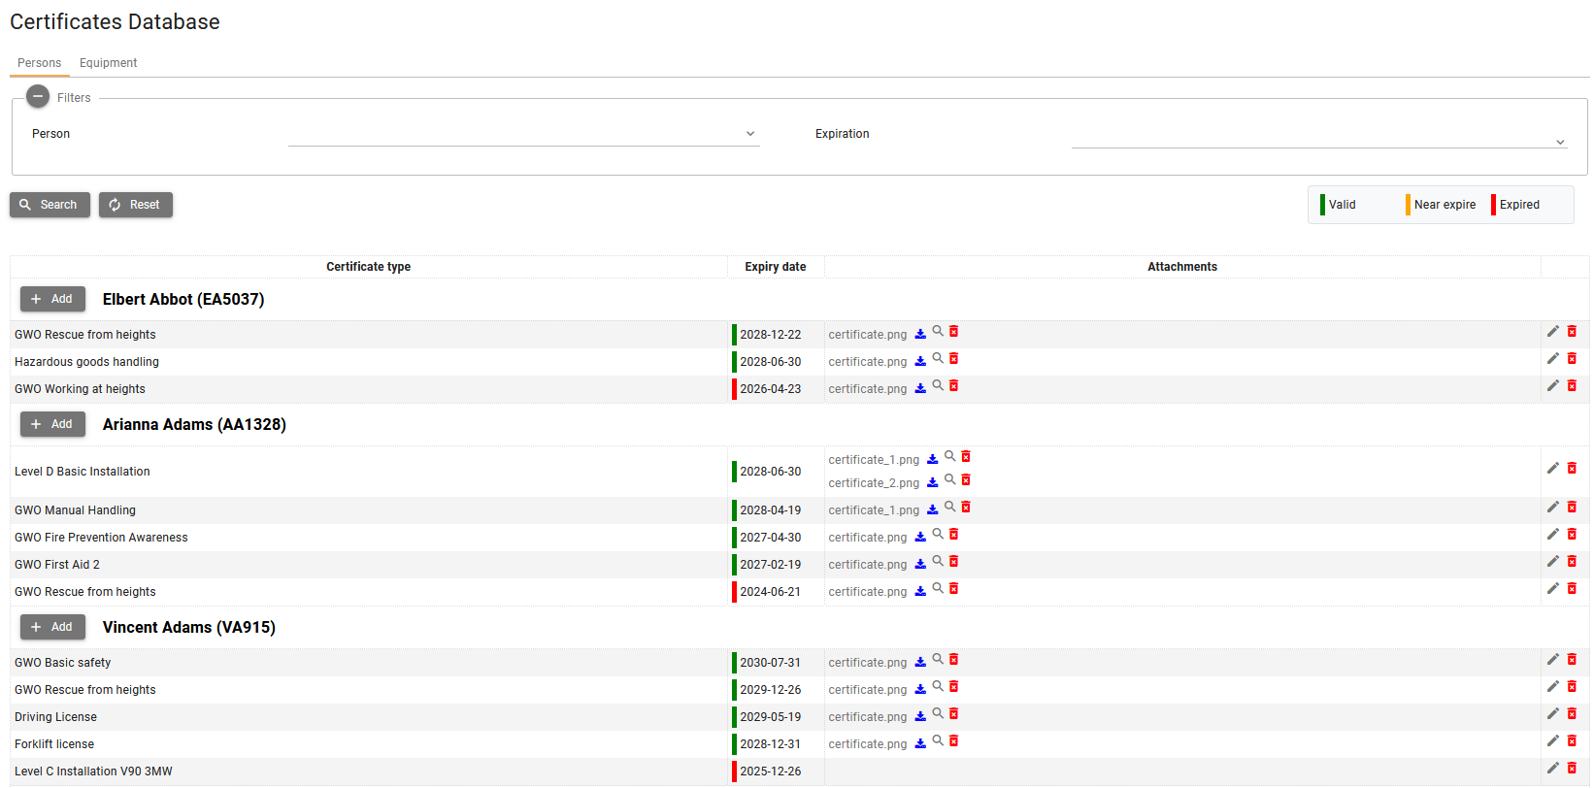The width and height of the screenshot is (1594, 788).
Task: Select the Certificate type column header
Action: 368,267
